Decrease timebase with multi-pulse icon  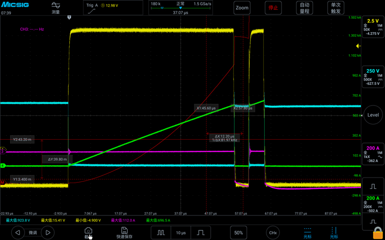[161, 233]
